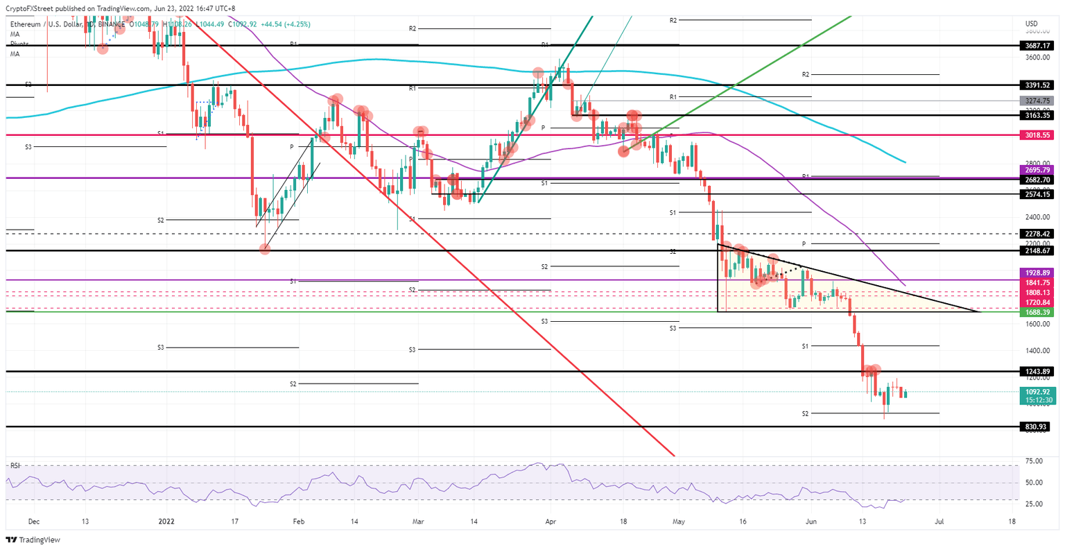
Task: Click the BINANCE exchange label in the legend
Action: pyautogui.click(x=112, y=24)
